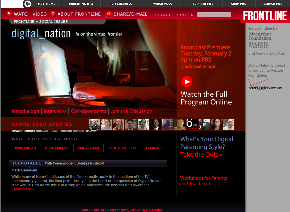Click the Social Issues breadcrumb link
The width and height of the screenshot is (290, 212).
(x=53, y=22)
